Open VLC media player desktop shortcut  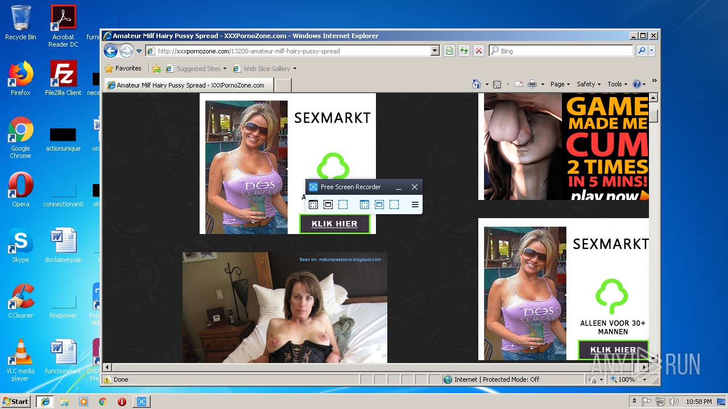coord(20,360)
